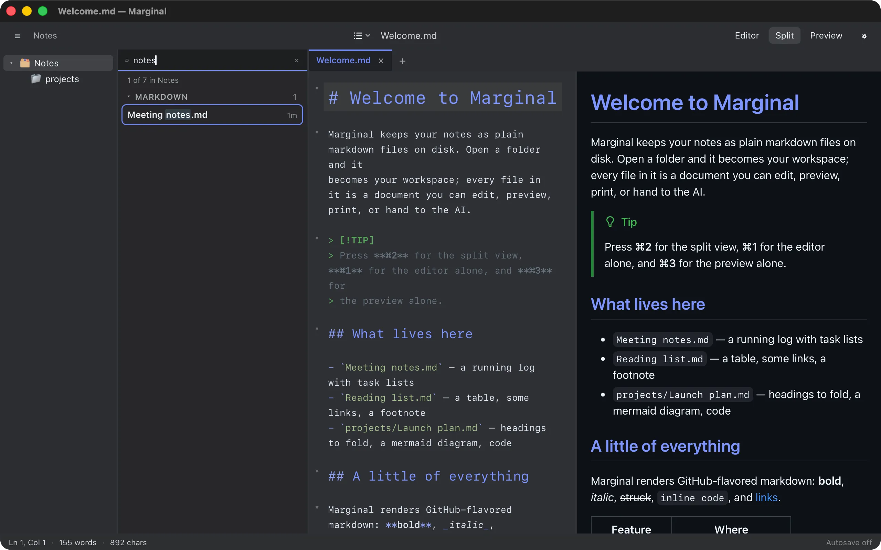Click 'Reading list.md' code chip in preview
The width and height of the screenshot is (881, 550).
tap(660, 359)
